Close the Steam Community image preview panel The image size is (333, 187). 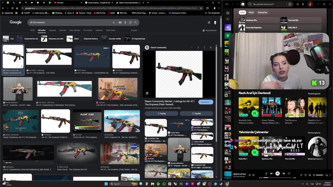[211, 48]
